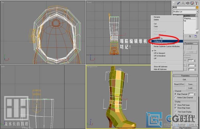Image resolution: width=200 pixels, height=129 pixels.
Task: Toggle the Show Map Seam checkbox
Action: [x=175, y=108]
